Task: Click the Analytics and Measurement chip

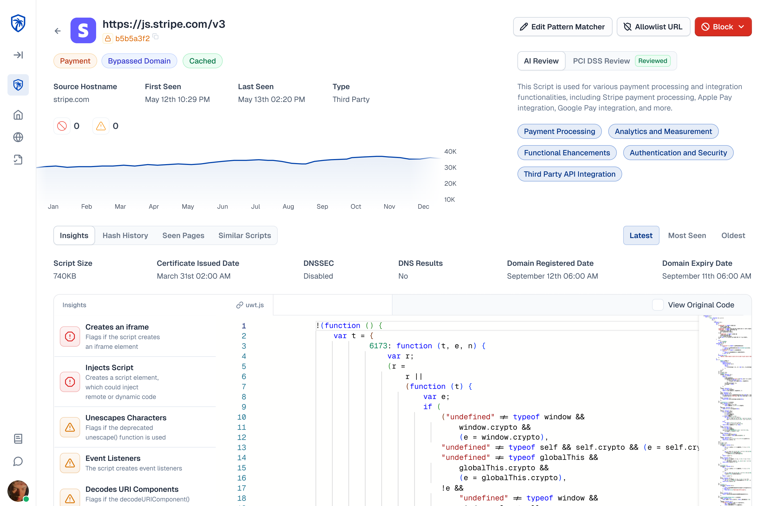Action: 663,131
